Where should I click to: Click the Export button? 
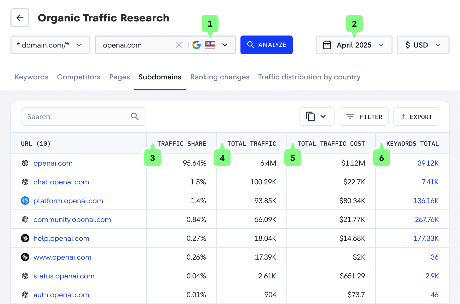tap(416, 117)
